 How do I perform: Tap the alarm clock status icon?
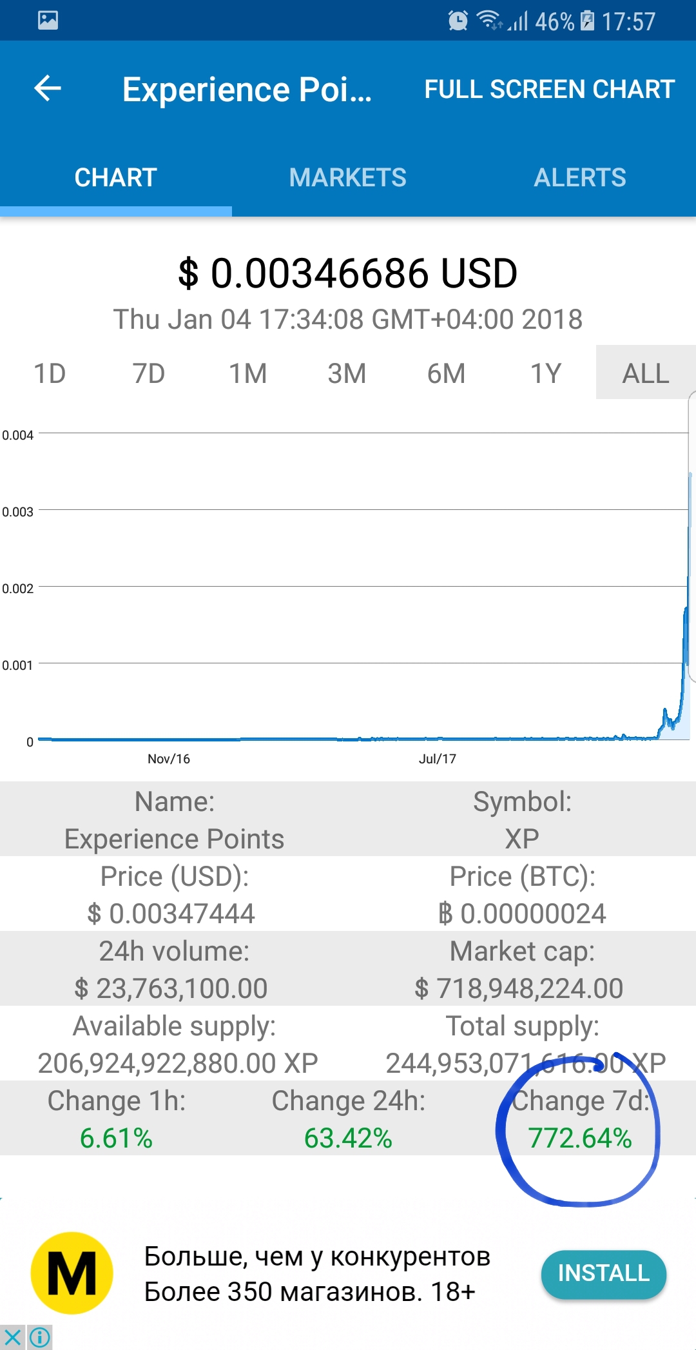(458, 21)
